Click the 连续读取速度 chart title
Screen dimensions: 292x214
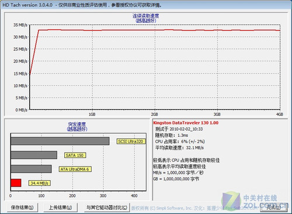146,16
